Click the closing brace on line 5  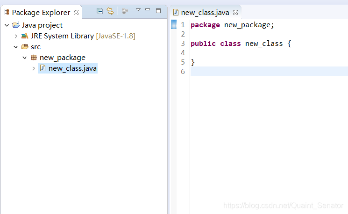click(192, 62)
